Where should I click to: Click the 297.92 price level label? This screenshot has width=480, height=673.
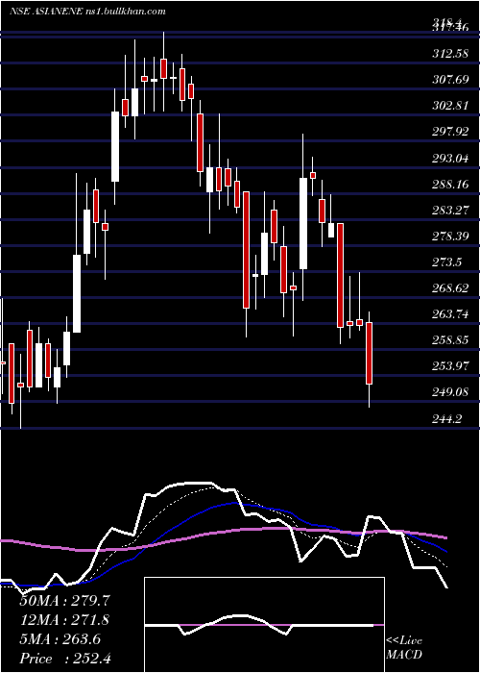[x=449, y=132]
